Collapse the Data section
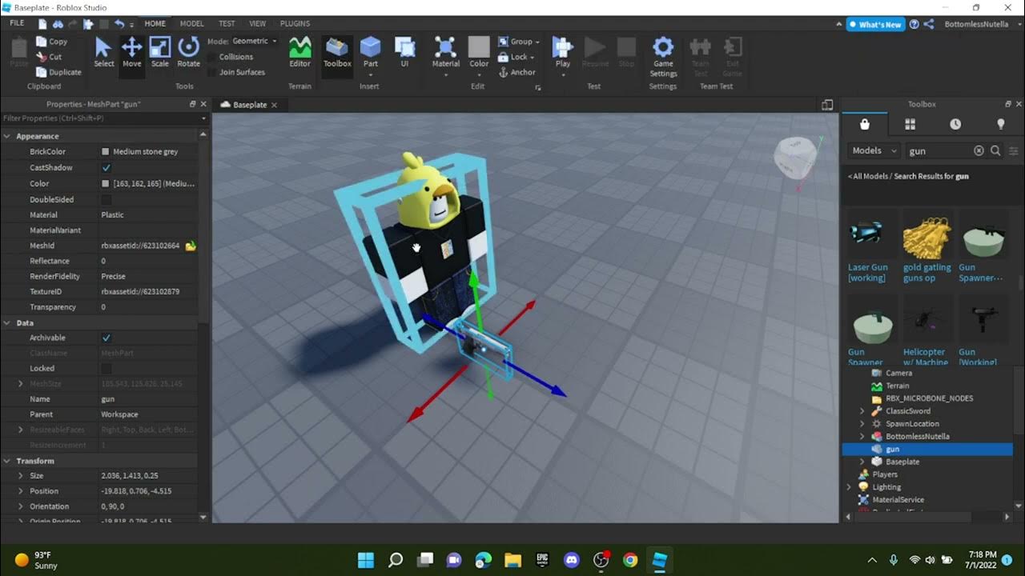This screenshot has height=576, width=1025. (x=7, y=323)
